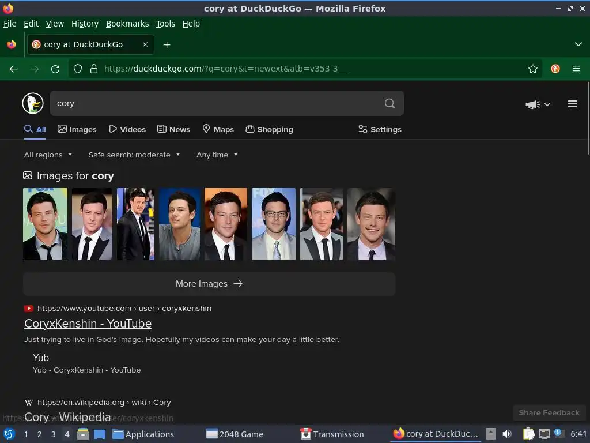Click the address bar URL field
Viewport: 590px width, 443px height.
coord(305,69)
